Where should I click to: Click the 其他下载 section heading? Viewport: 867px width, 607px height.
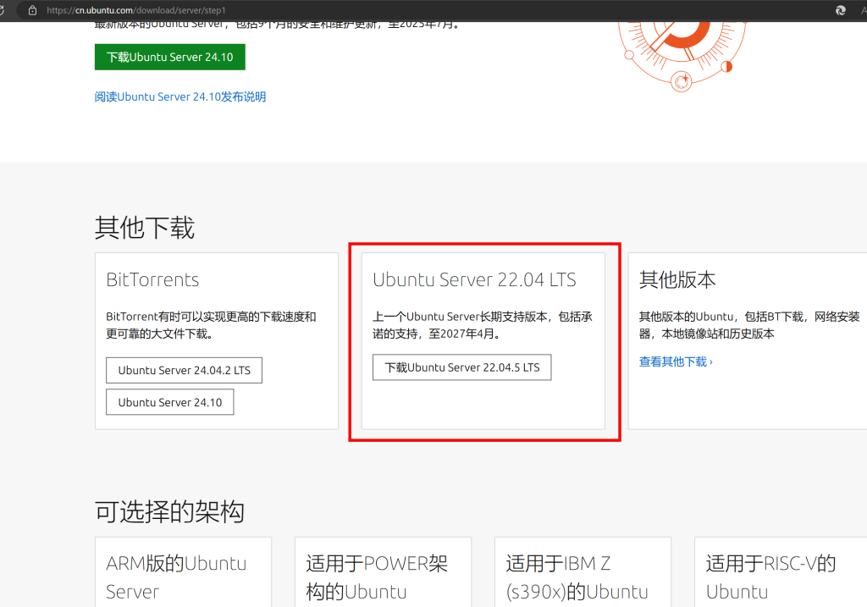pos(145,227)
